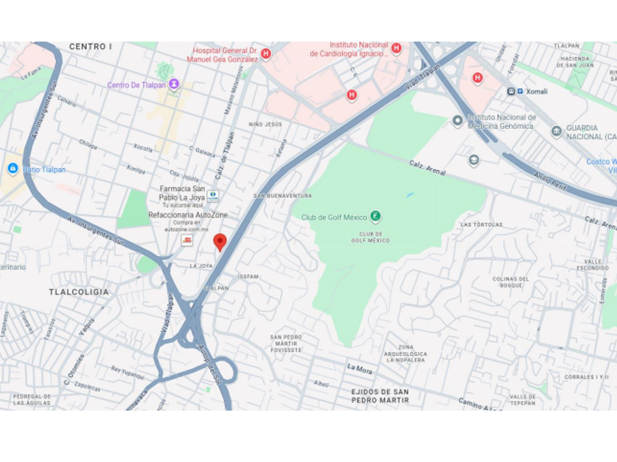Viewport: 617px width, 462px height.
Task: Click the Anillo Perif. road label
Action: 550,182
